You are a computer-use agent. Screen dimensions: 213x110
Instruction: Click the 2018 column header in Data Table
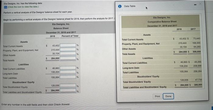tap(179, 29)
